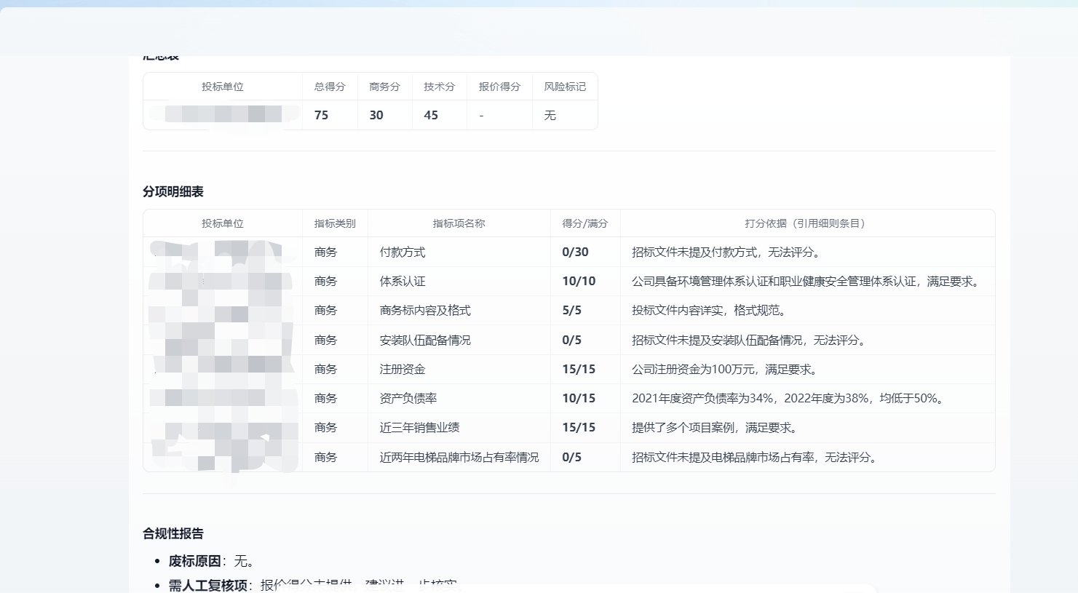Select the 商务标内容及格式 indicator cell
The image size is (1078, 593).
425,311
